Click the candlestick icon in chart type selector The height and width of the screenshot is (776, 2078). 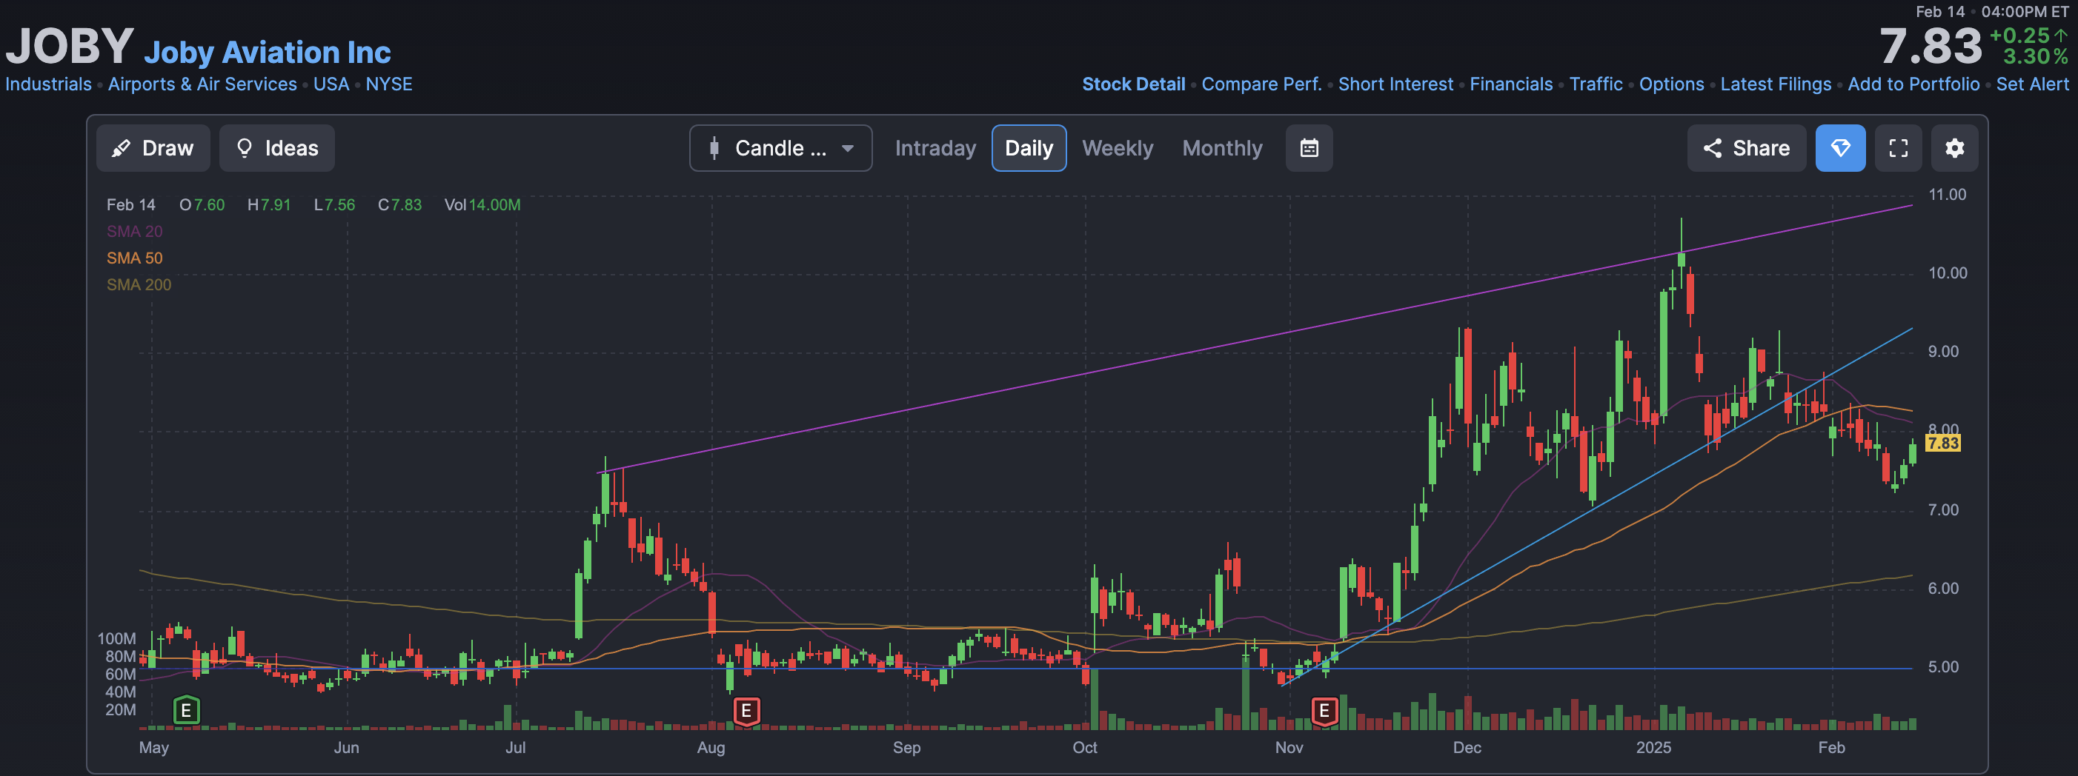[714, 148]
